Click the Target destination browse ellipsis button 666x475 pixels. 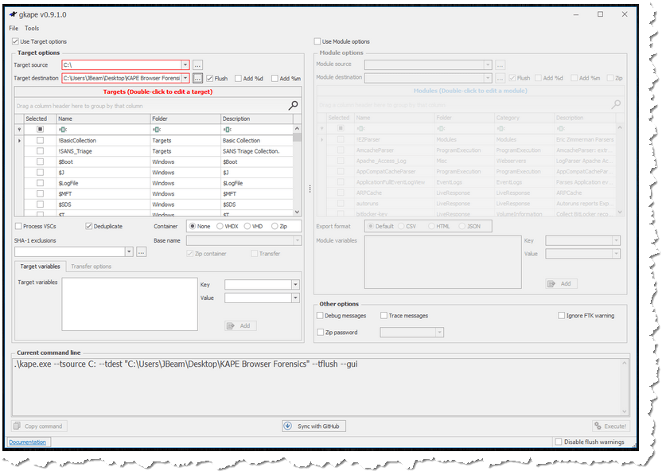click(x=197, y=78)
